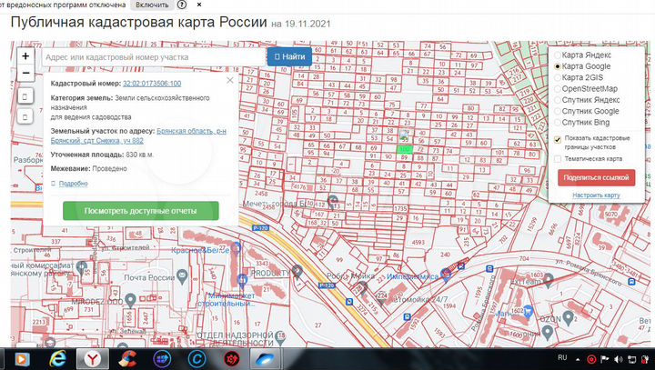
Task: Focus the address or cadastral number search field
Action: [x=154, y=56]
